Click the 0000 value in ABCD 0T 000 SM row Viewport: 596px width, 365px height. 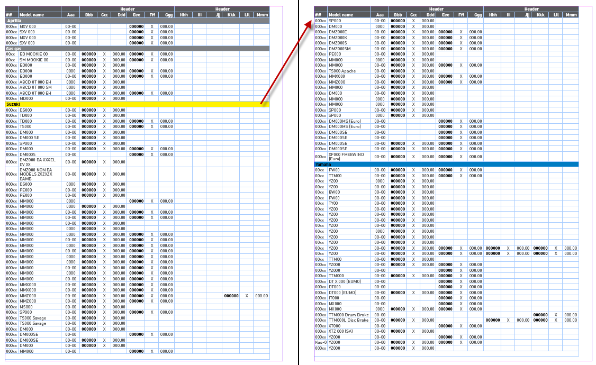(71, 87)
